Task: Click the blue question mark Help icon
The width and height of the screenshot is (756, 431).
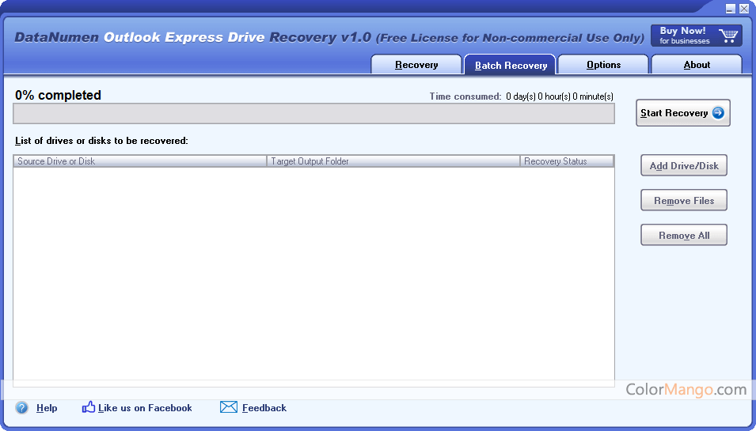Action: pyautogui.click(x=22, y=408)
